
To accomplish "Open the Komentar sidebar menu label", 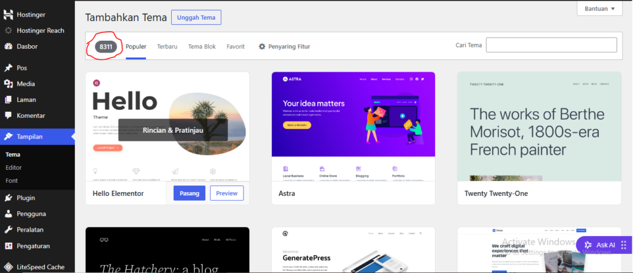I will [x=31, y=115].
